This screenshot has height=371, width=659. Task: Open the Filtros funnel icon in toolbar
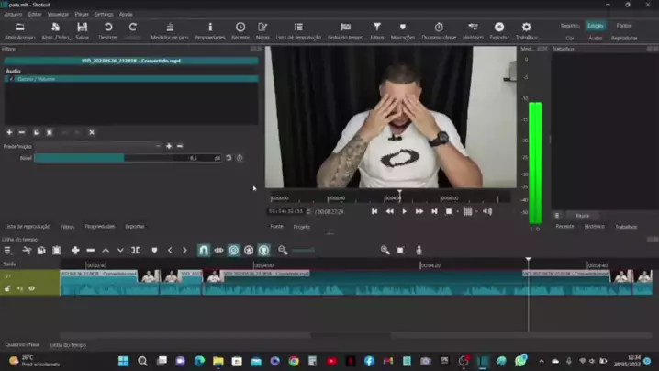click(376, 31)
